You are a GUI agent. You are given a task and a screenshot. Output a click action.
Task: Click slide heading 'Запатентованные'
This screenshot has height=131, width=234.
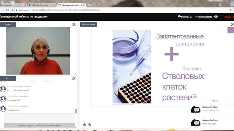pos(180,36)
